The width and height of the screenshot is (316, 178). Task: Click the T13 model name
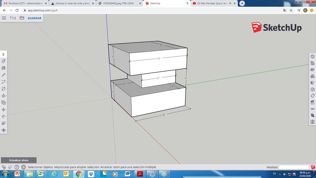click(x=13, y=18)
